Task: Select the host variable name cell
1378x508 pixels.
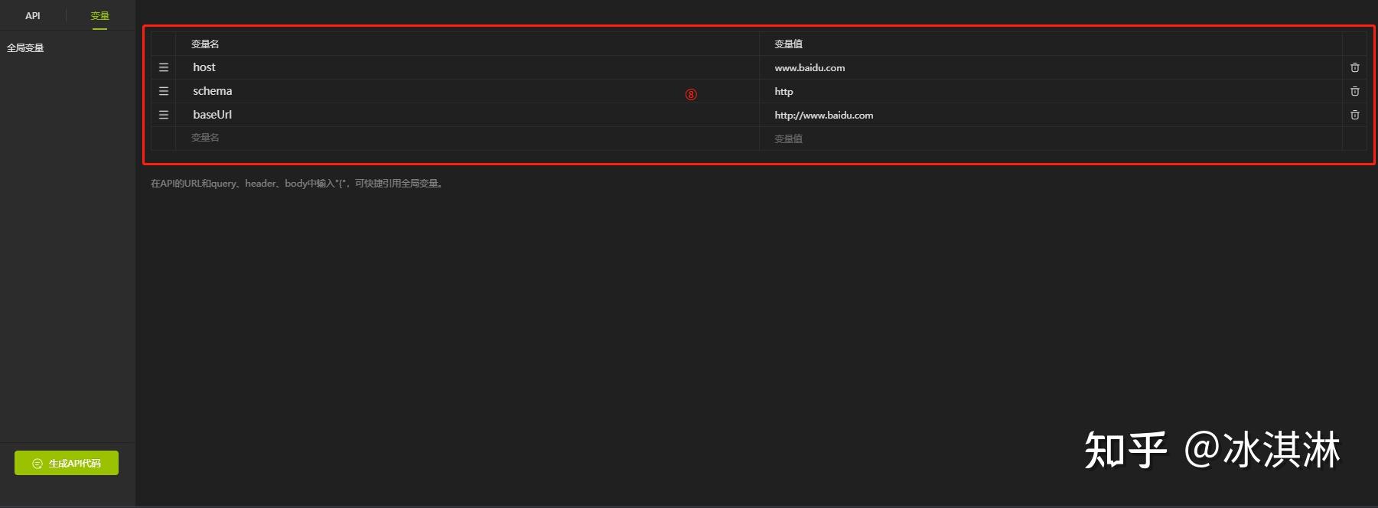Action: tap(467, 67)
